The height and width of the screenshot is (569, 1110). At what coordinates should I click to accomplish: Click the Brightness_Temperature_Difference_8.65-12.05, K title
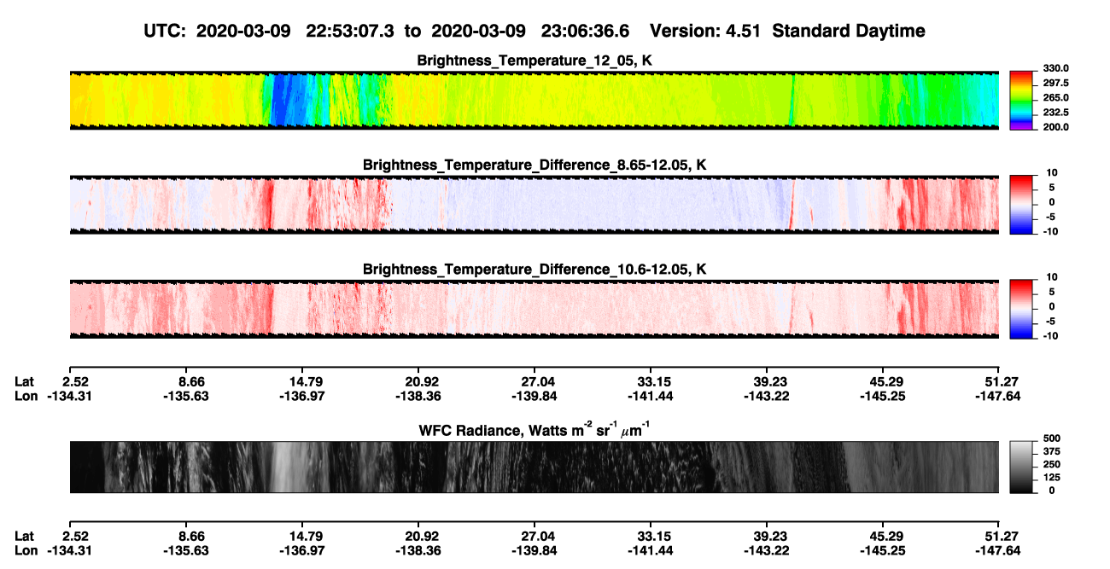tap(535, 165)
